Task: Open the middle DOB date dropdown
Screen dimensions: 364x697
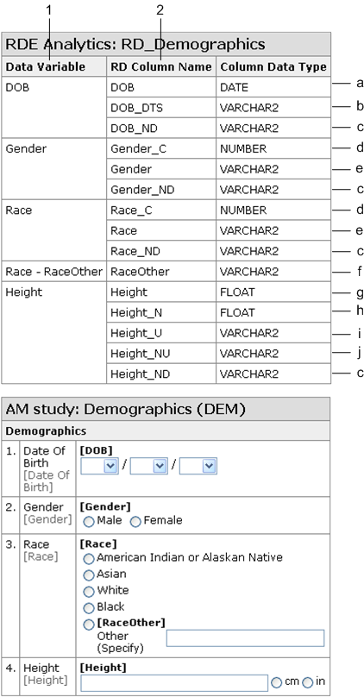Action: coord(149,466)
